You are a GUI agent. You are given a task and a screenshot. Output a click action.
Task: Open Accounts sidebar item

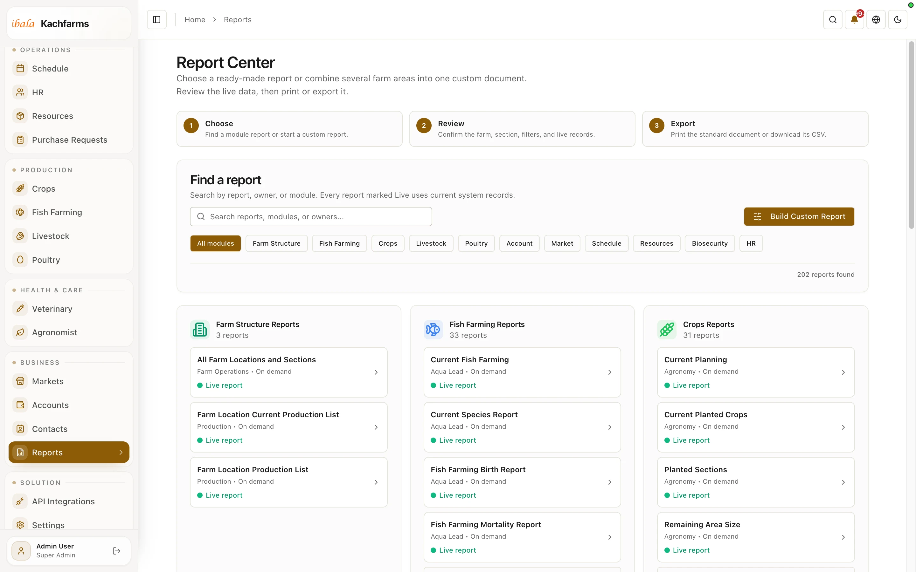pyautogui.click(x=69, y=405)
